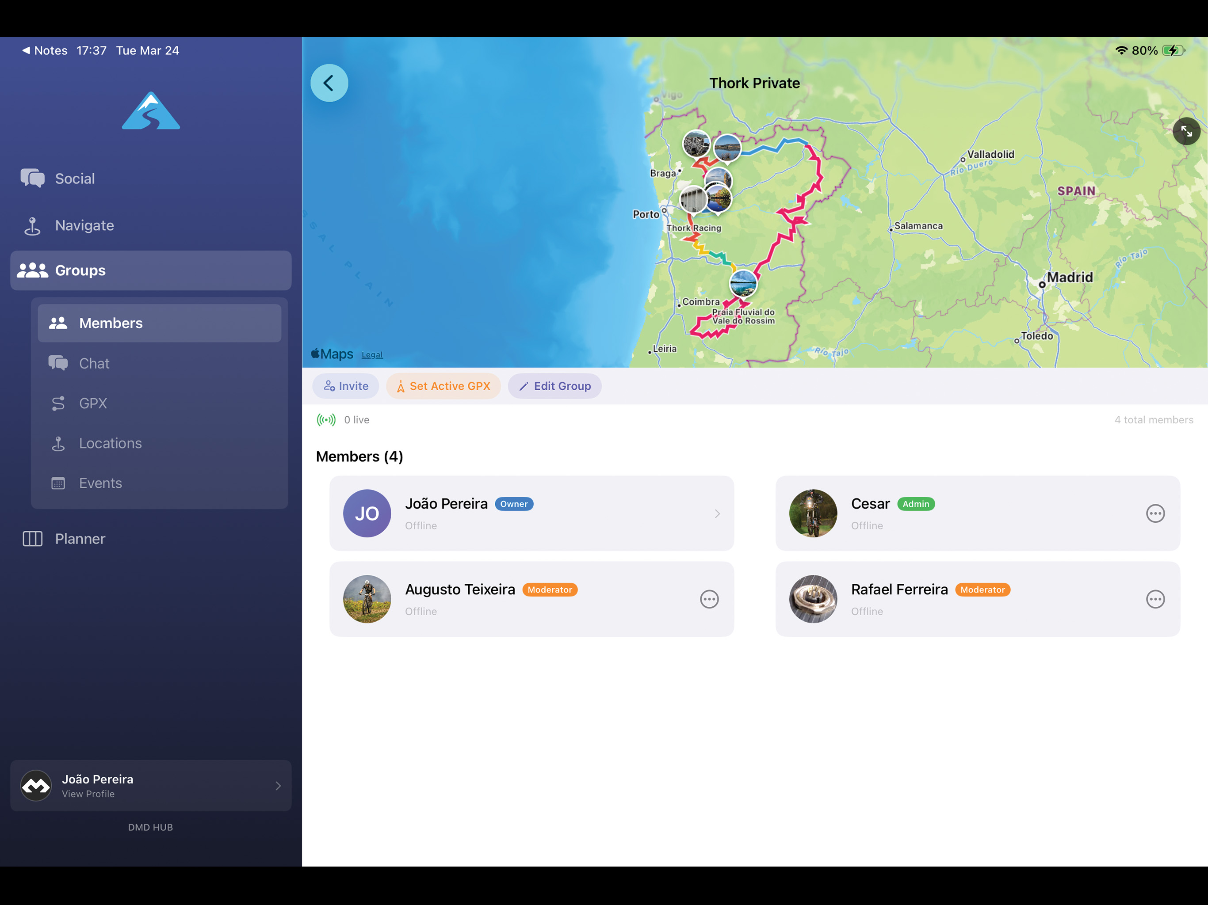Click the Groups people icon
Image resolution: width=1208 pixels, height=905 pixels.
pos(32,270)
